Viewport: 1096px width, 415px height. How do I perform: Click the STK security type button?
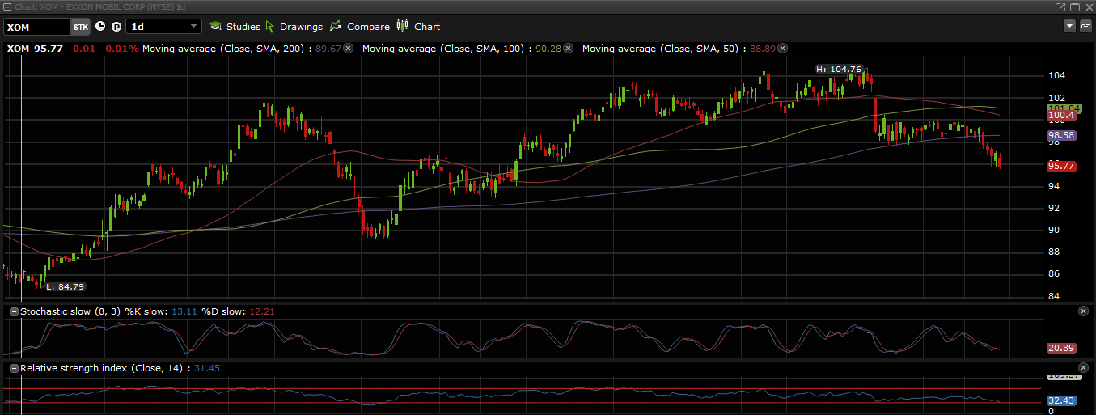click(x=81, y=27)
